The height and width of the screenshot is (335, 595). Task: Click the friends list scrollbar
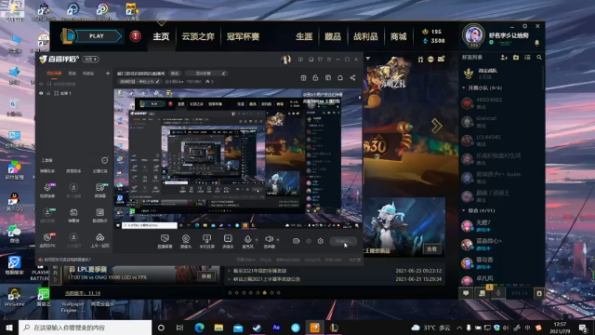tap(543, 78)
